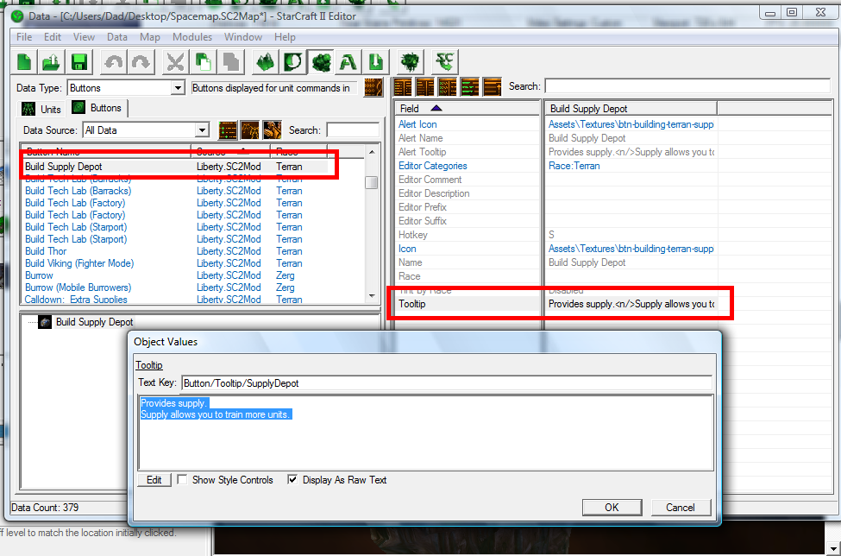The height and width of the screenshot is (556, 841).
Task: Open the Edit menu
Action: coord(53,37)
